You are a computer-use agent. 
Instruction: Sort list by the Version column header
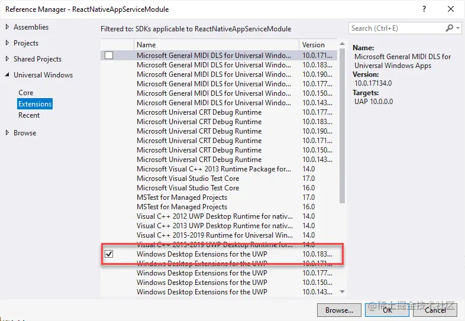click(318, 45)
